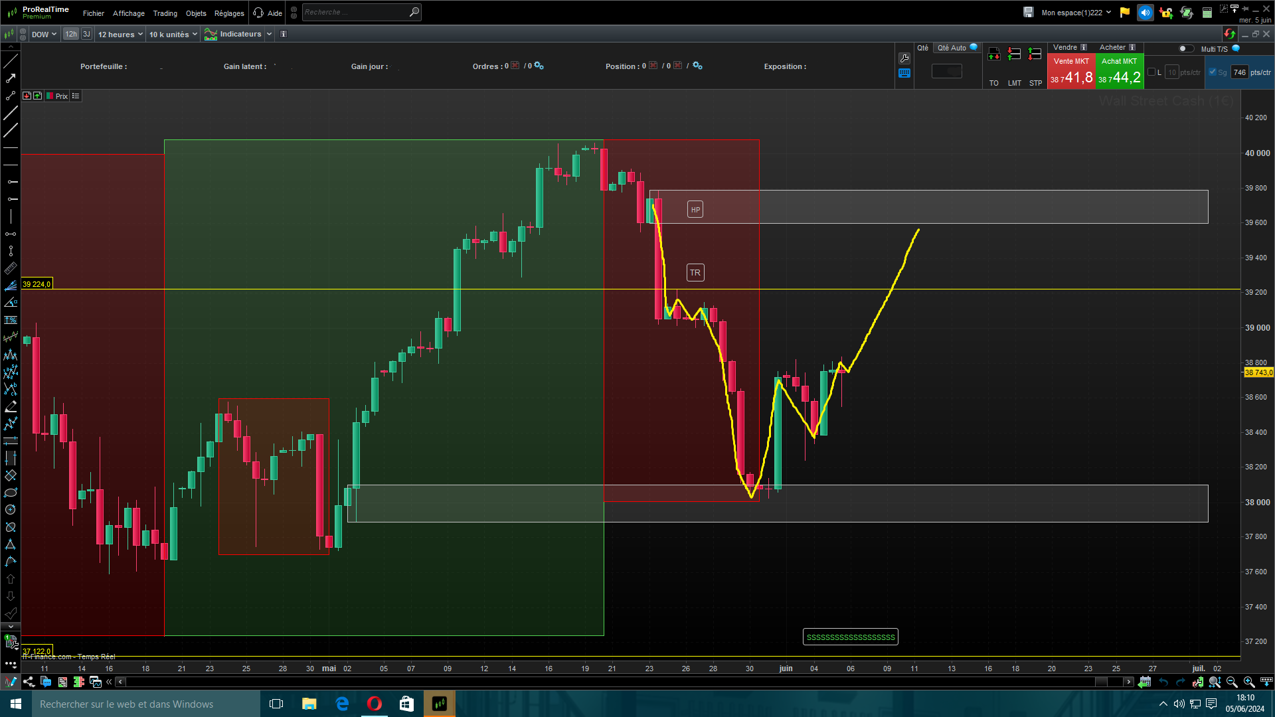1275x717 pixels.
Task: Check the L limit checkbox
Action: click(x=1151, y=72)
